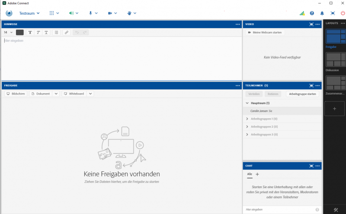Expand the speaker options dropdown arrow
The image size is (346, 214).
77,13
